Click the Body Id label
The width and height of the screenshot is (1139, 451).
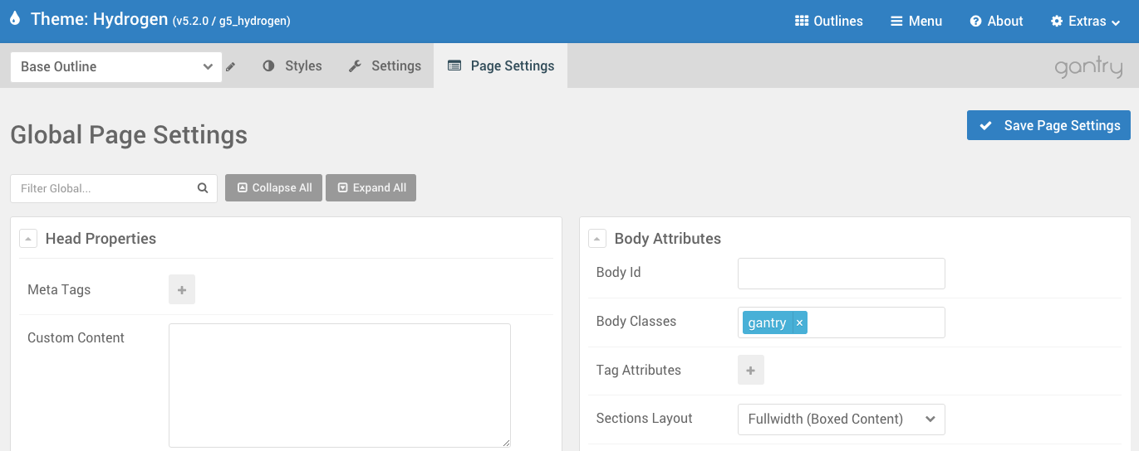[x=619, y=273]
